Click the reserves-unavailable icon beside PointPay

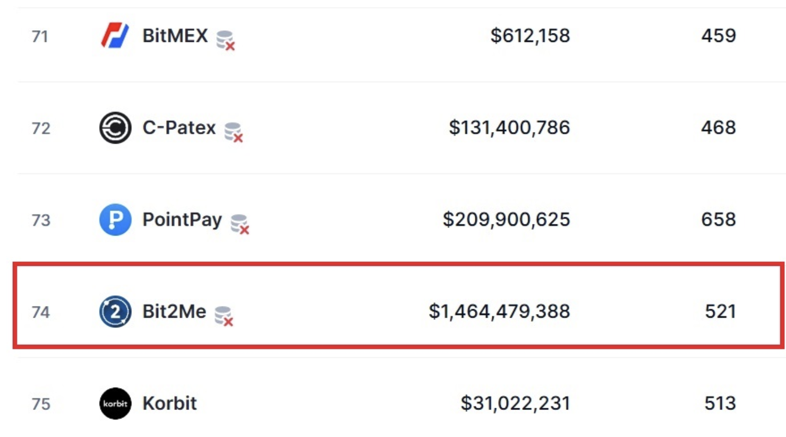(x=240, y=224)
